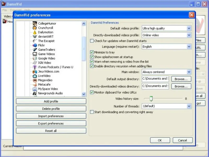The height and width of the screenshot is (157, 209).
Task: Click the DamnVid logo in main title bar
Action: (4, 4)
